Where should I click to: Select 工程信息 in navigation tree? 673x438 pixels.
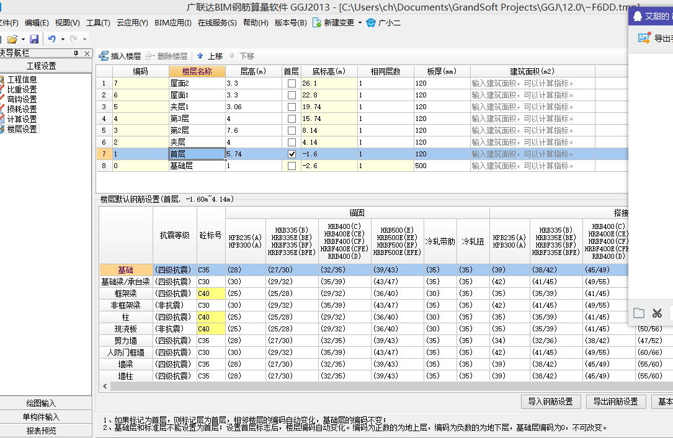(22, 79)
